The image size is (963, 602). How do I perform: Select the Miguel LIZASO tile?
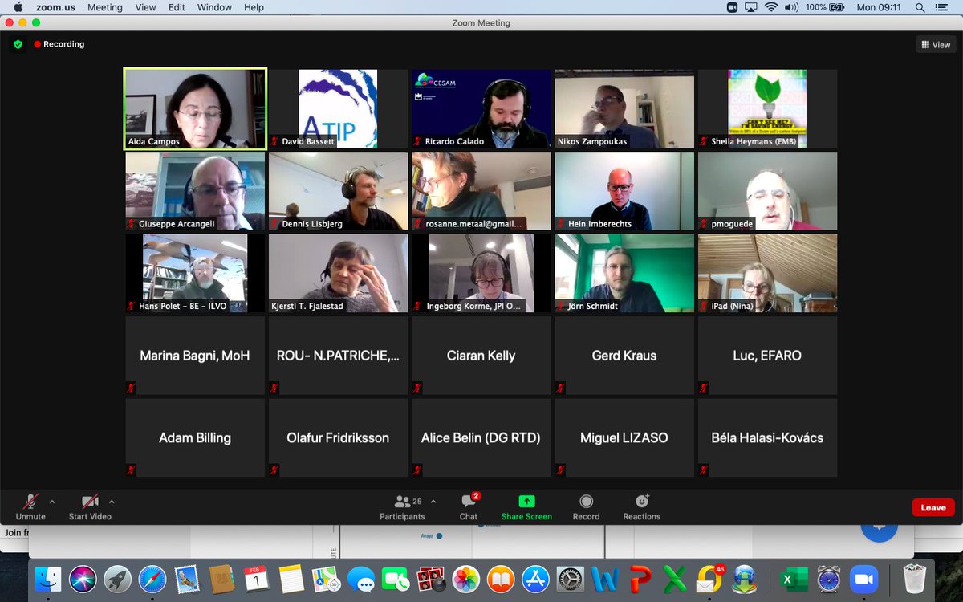tap(624, 437)
